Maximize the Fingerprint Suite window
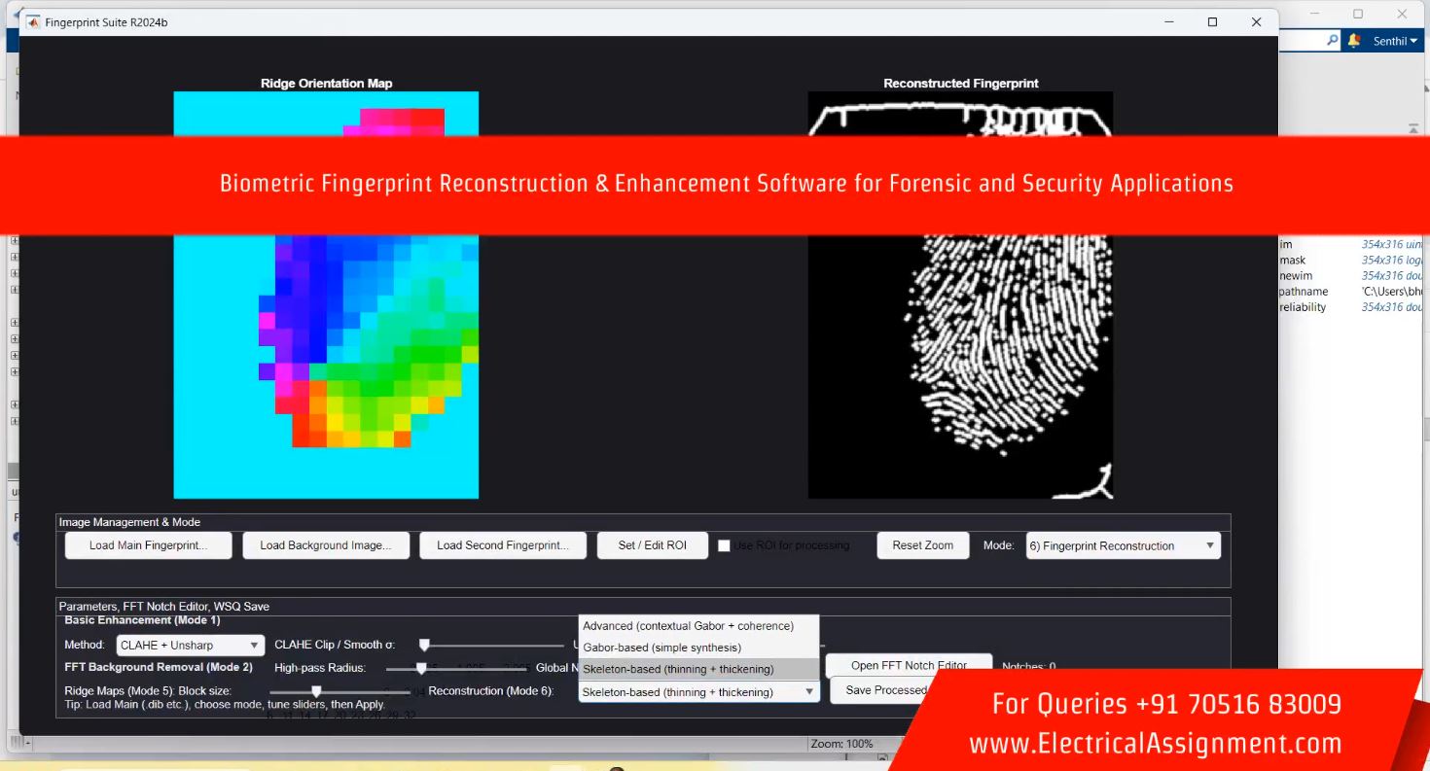 point(1212,21)
